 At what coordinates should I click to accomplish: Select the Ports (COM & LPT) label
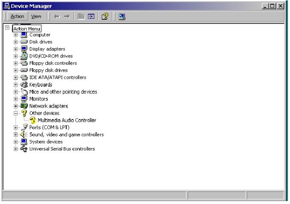coord(49,127)
